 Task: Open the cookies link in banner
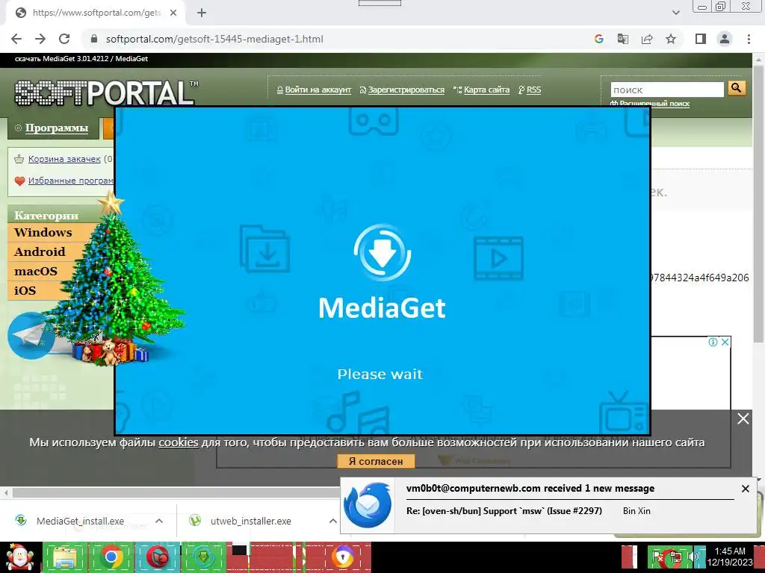[x=178, y=442]
